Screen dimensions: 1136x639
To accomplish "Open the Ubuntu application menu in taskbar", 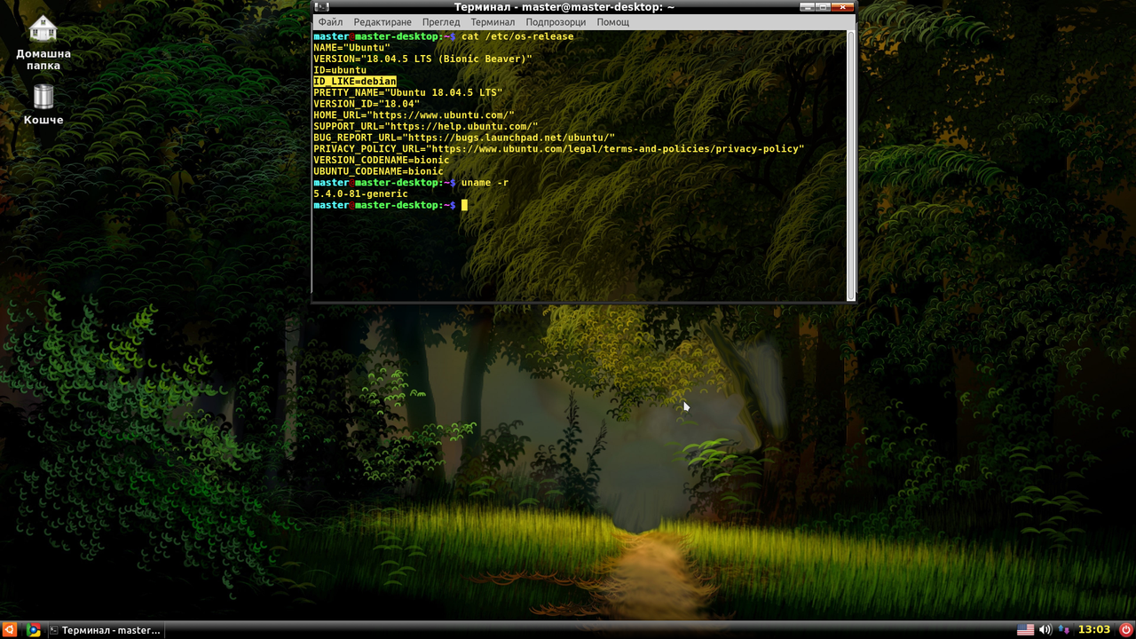I will pos(10,630).
